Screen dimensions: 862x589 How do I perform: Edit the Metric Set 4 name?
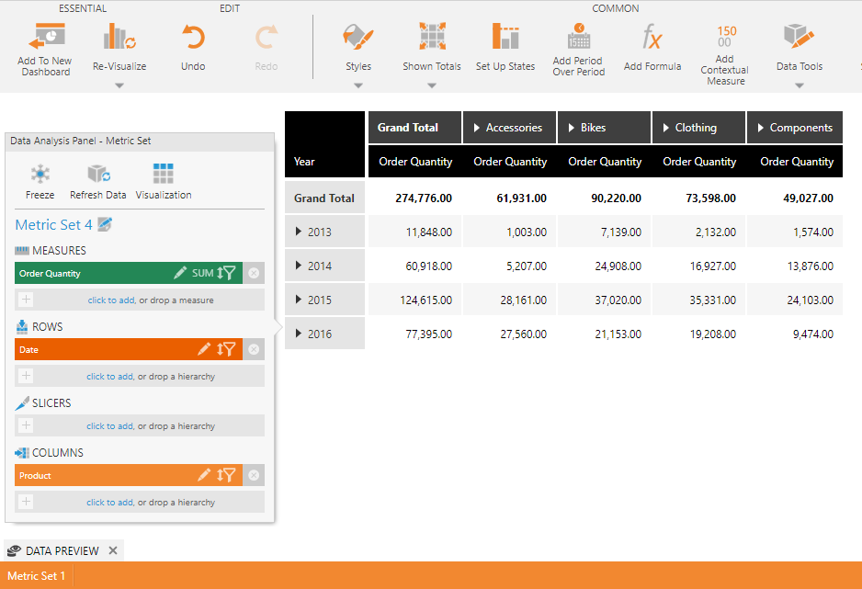coord(105,224)
